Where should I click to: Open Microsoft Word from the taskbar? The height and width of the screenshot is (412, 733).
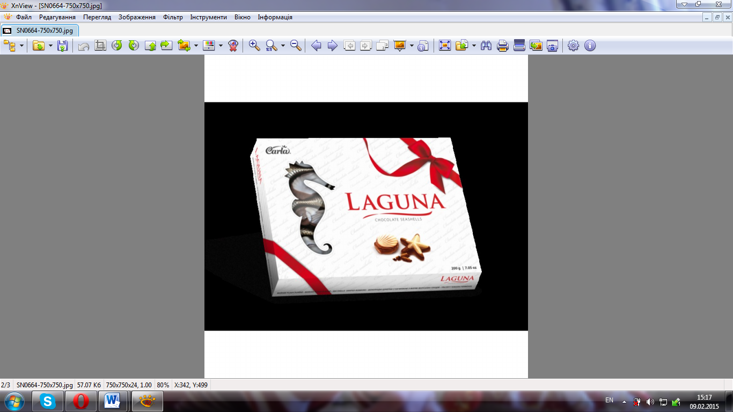[x=112, y=401]
